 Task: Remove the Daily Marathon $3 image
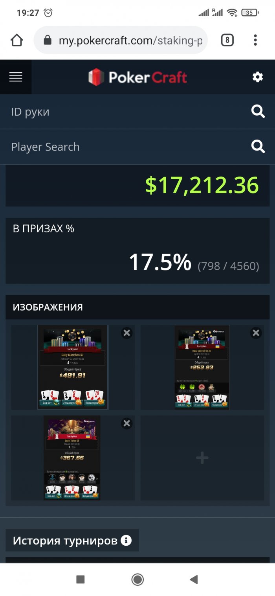pyautogui.click(x=126, y=333)
